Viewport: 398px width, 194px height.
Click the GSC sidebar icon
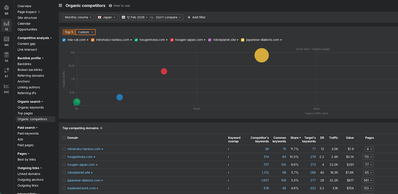click(6, 86)
